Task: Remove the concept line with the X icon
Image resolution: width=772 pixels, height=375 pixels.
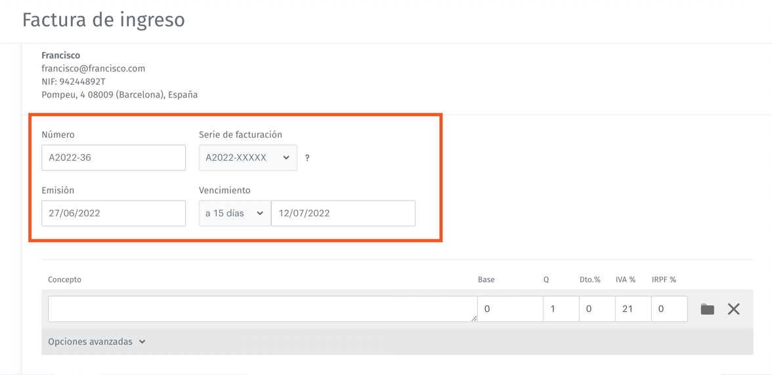Action: point(733,309)
